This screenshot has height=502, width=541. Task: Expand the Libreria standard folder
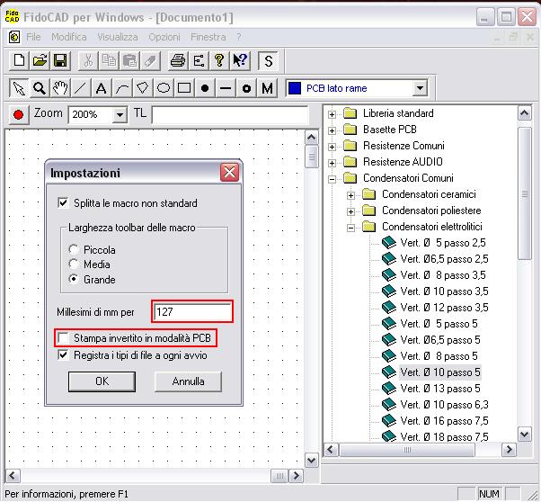(x=332, y=114)
